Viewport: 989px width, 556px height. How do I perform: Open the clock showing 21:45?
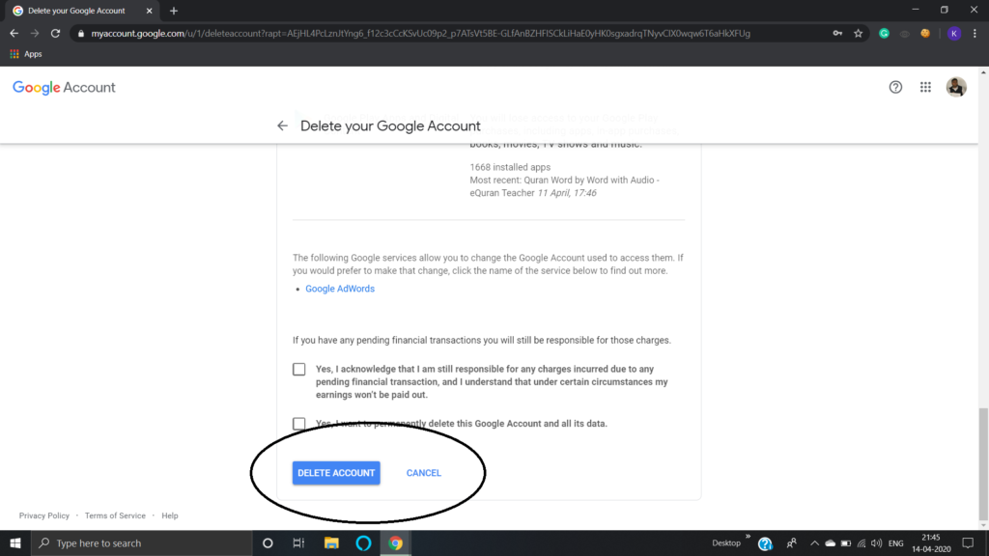coord(931,542)
